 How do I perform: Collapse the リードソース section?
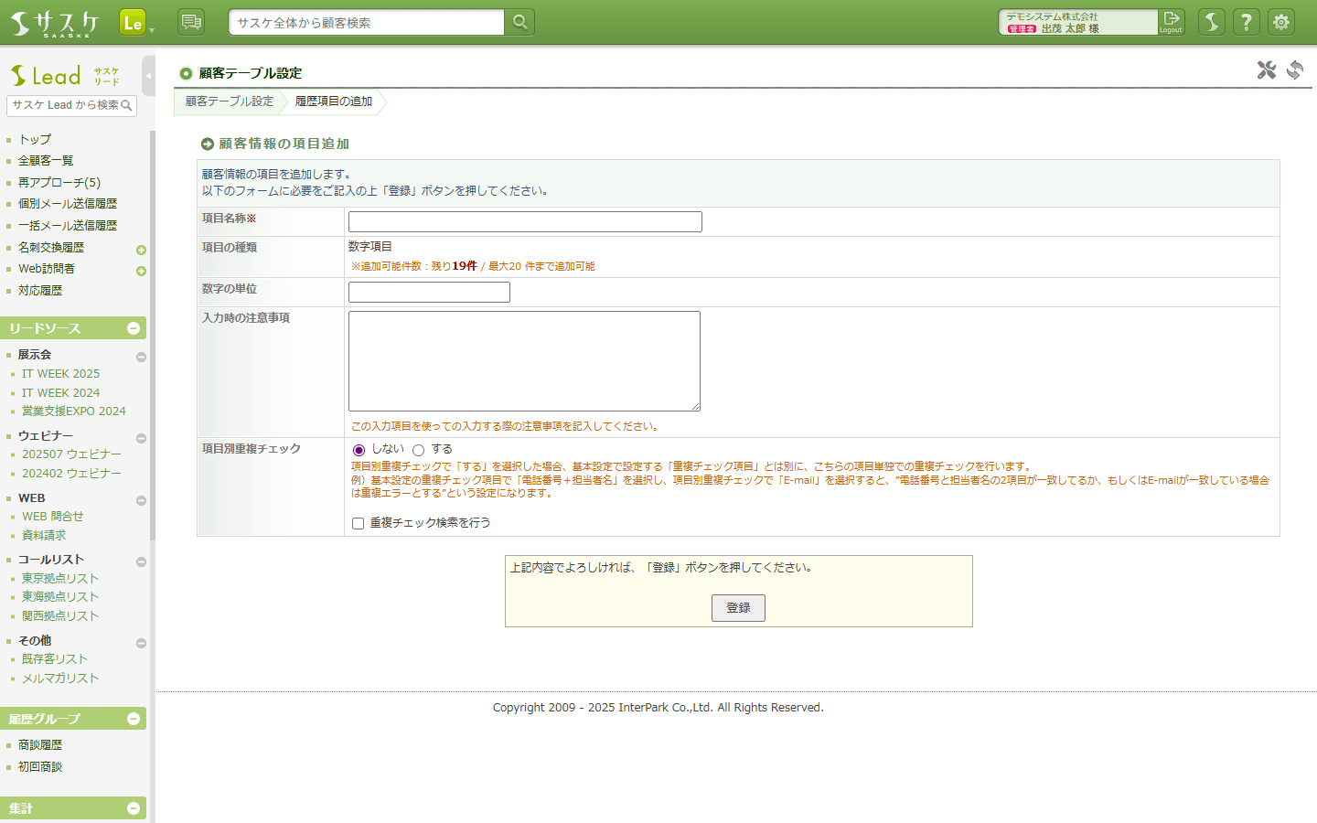click(x=134, y=328)
